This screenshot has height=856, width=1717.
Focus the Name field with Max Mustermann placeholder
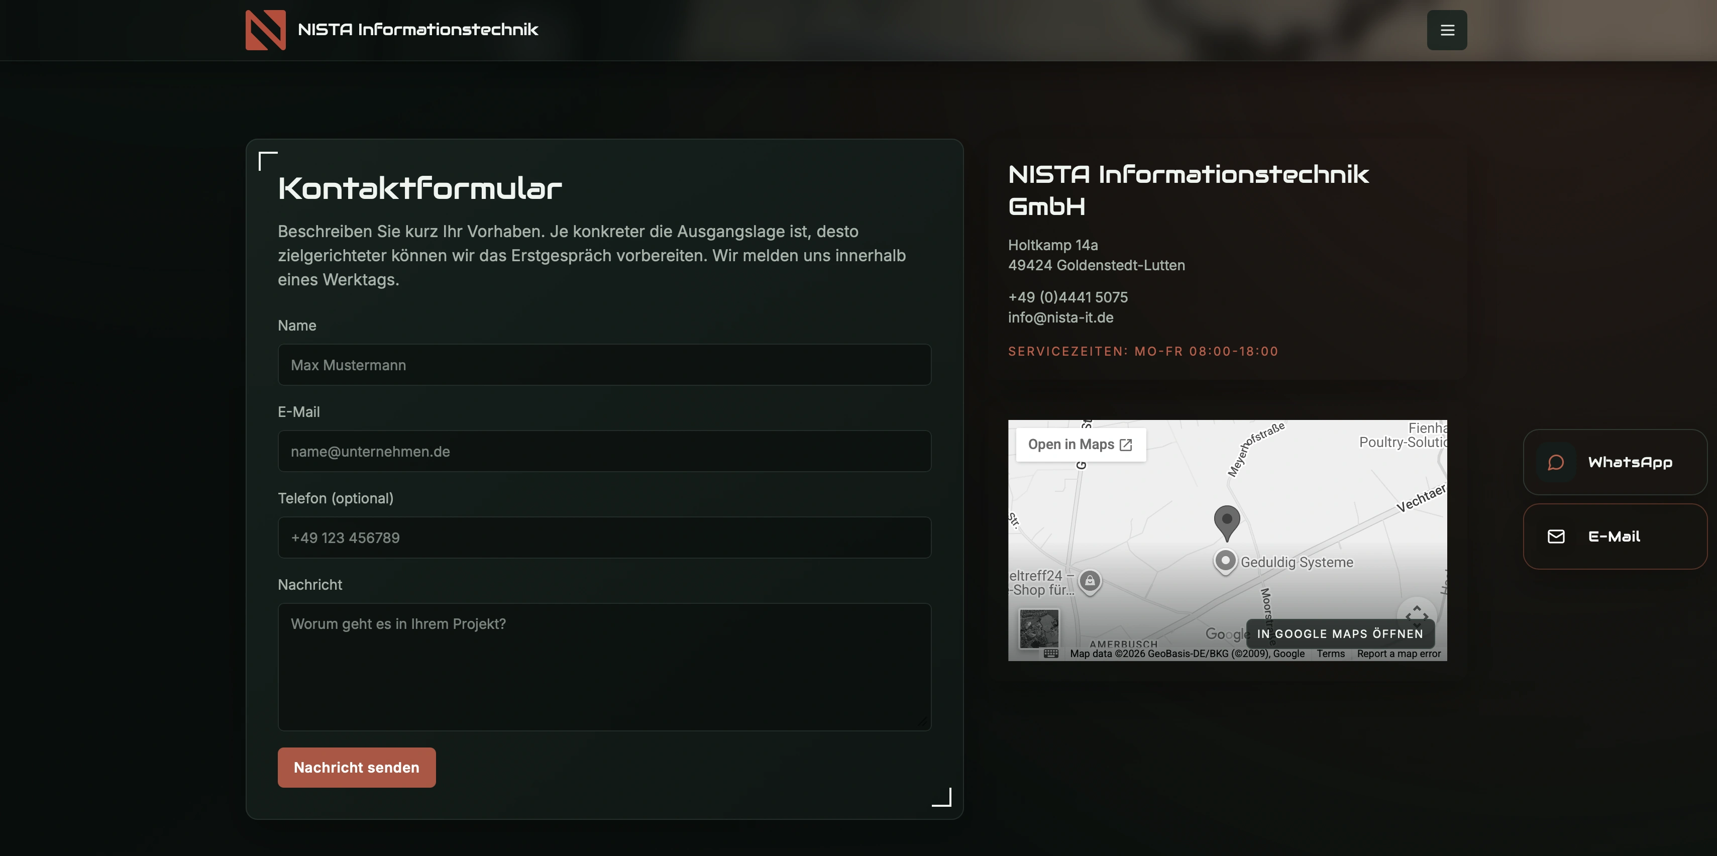pyautogui.click(x=604, y=365)
